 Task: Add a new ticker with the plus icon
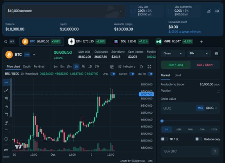pyautogui.click(x=201, y=41)
